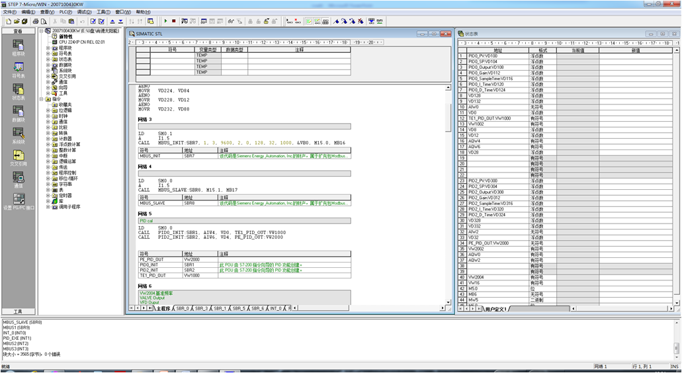
Task: Click the print icon in toolbar
Action: [x=36, y=21]
